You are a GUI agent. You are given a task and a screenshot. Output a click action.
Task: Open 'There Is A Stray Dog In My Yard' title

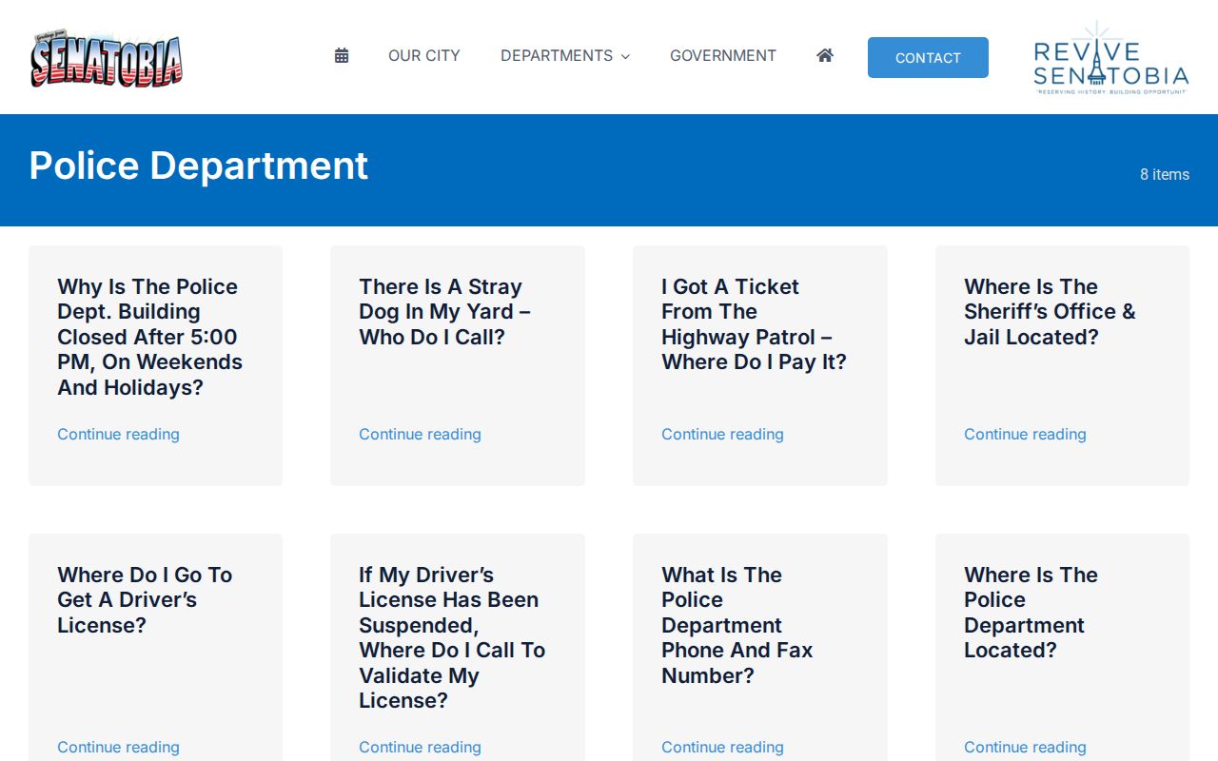point(444,312)
